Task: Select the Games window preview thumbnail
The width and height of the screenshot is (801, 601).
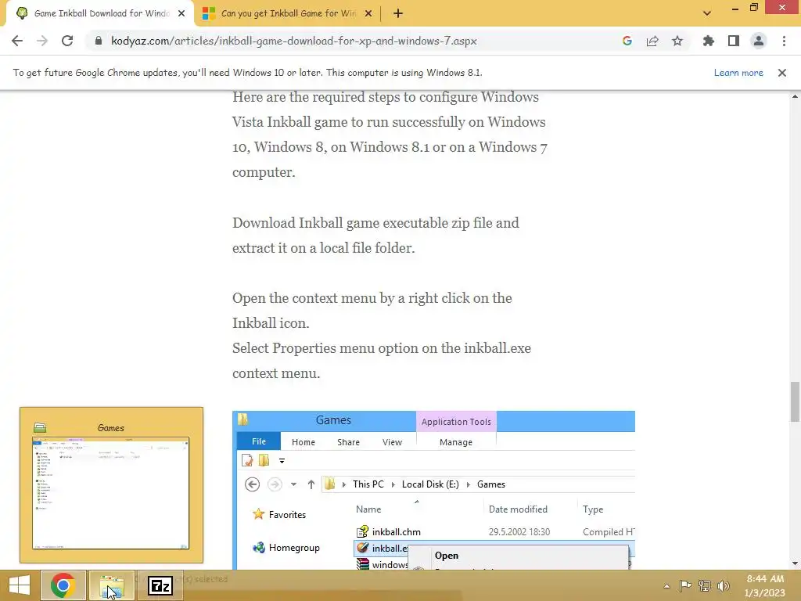Action: pyautogui.click(x=111, y=485)
